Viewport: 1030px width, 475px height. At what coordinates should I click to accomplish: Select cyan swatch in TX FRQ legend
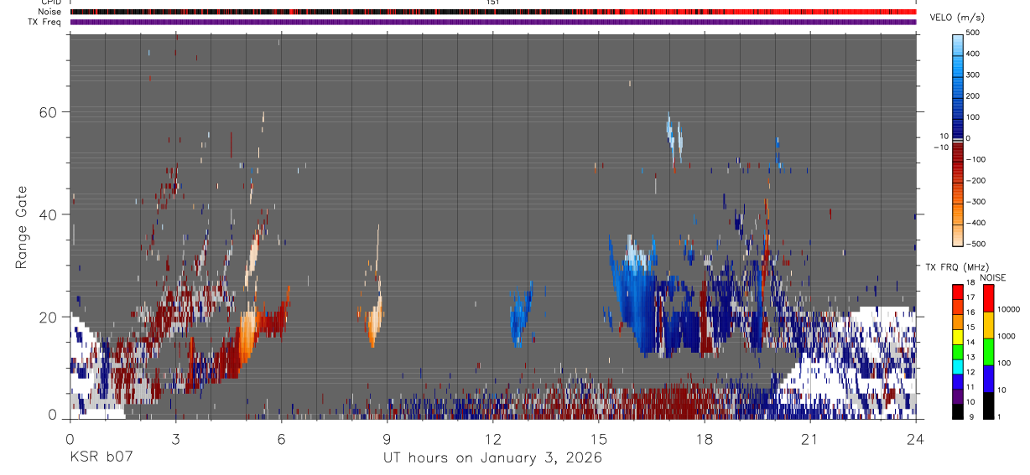coord(958,366)
